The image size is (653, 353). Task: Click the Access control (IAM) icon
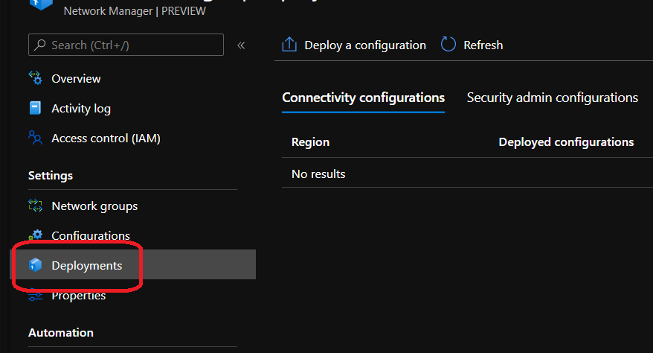[35, 138]
